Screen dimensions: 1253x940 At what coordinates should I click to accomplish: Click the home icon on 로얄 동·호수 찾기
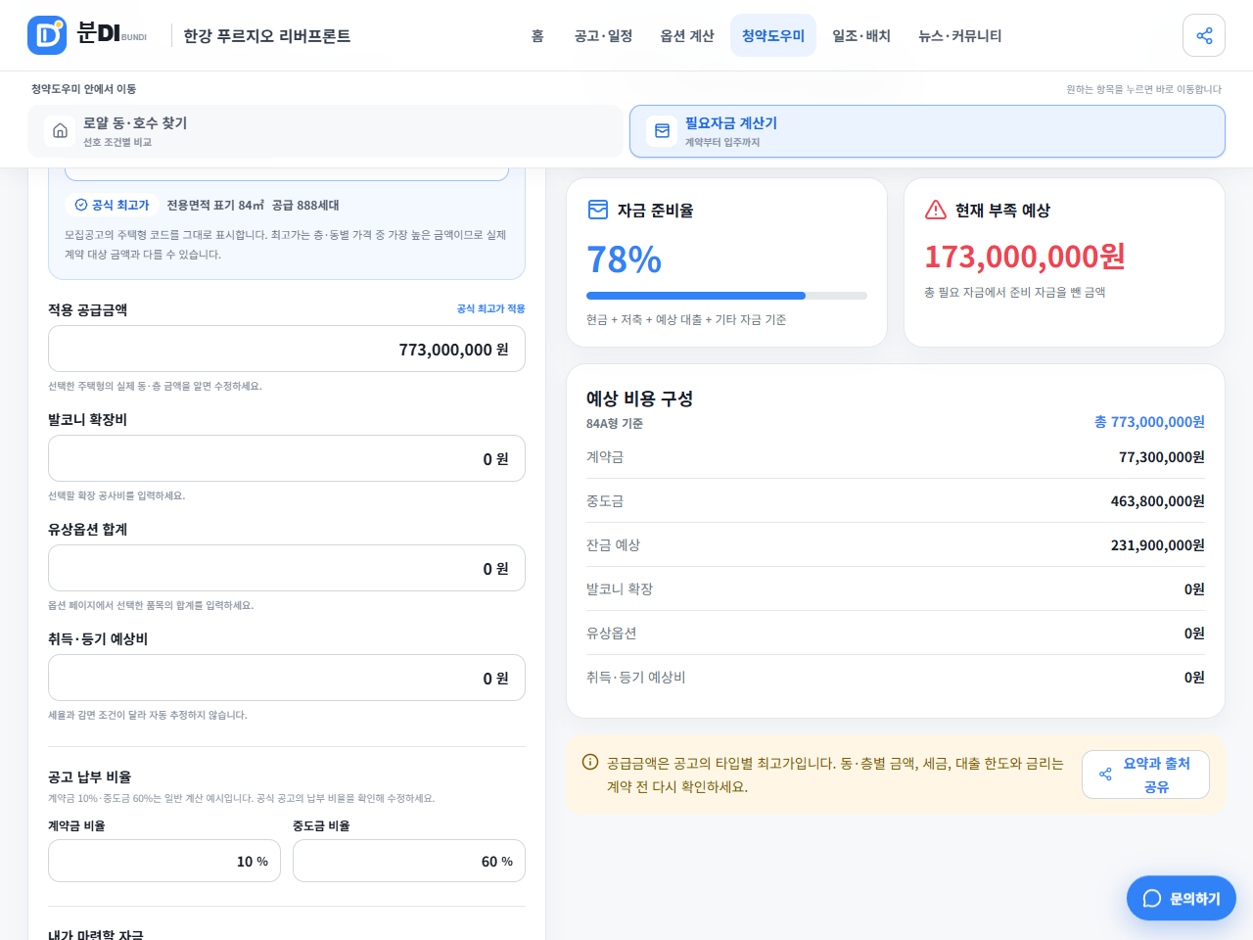(x=60, y=131)
